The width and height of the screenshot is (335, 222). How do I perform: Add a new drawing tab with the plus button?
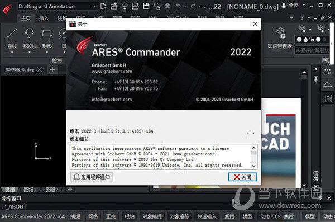coord(52,69)
